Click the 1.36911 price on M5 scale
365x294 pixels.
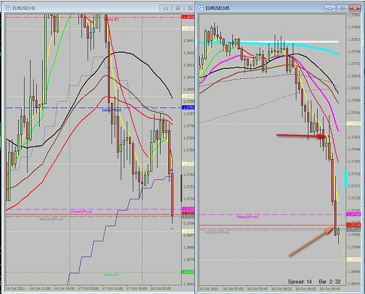[354, 284]
